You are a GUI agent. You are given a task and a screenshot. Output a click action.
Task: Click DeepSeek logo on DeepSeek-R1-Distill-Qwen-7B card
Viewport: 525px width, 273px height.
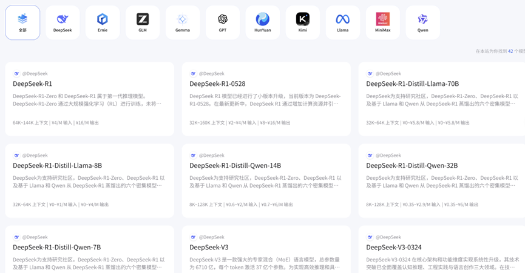pyautogui.click(x=16, y=237)
